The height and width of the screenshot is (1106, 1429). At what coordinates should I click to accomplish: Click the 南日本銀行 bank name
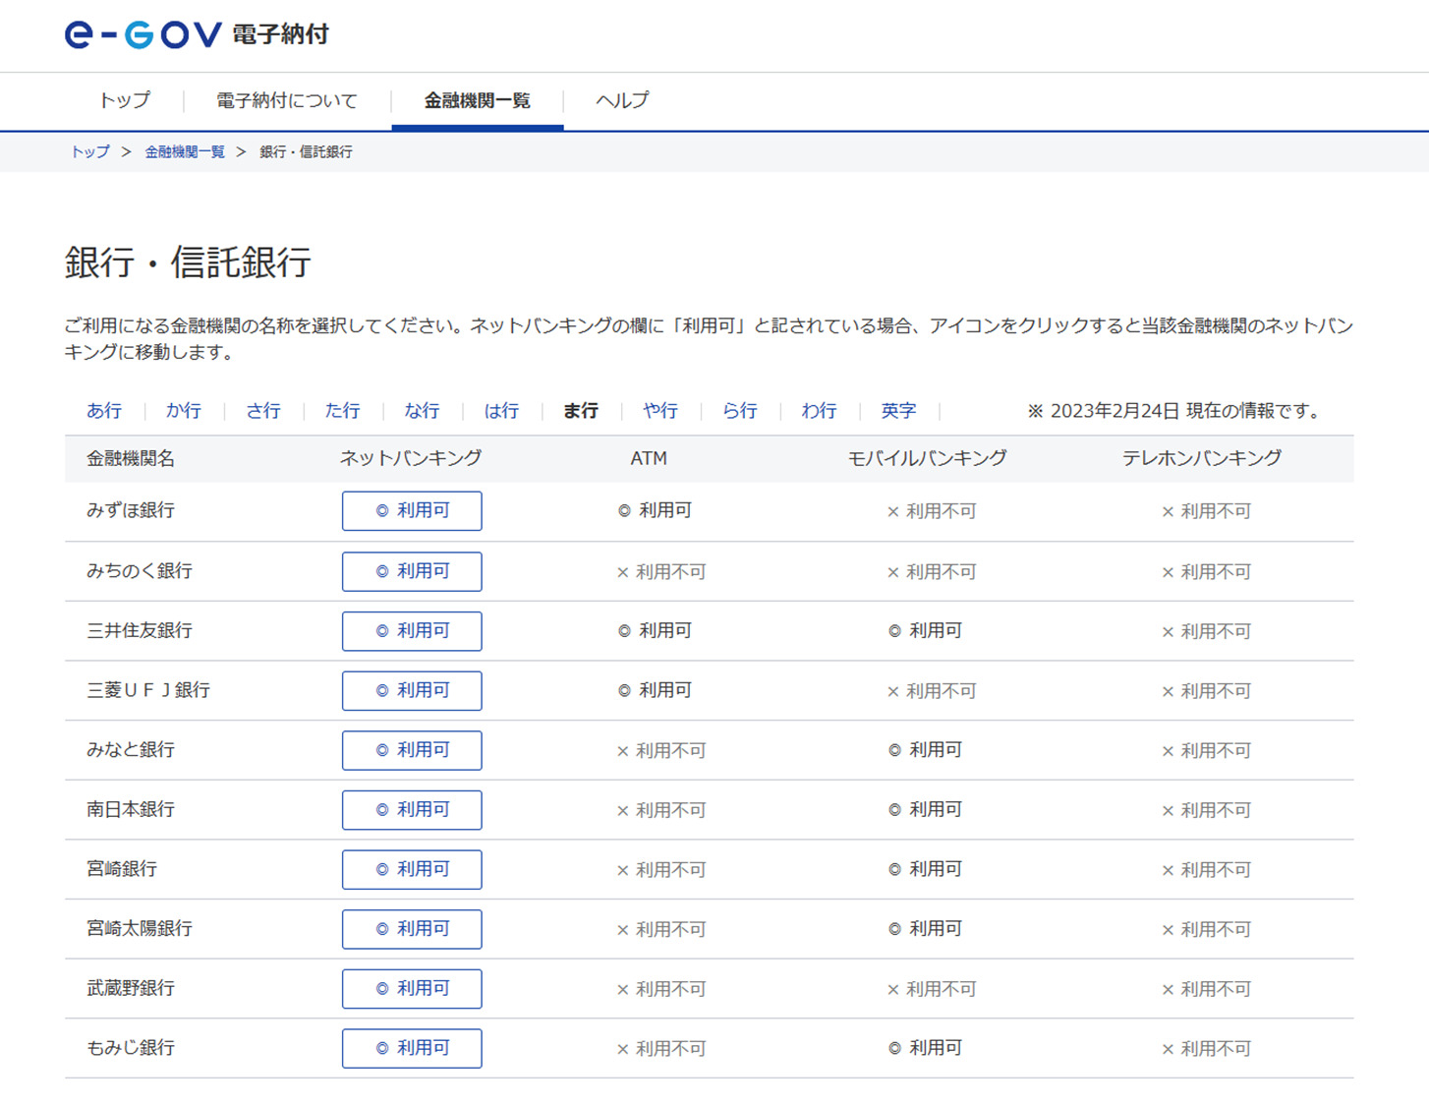pos(131,810)
